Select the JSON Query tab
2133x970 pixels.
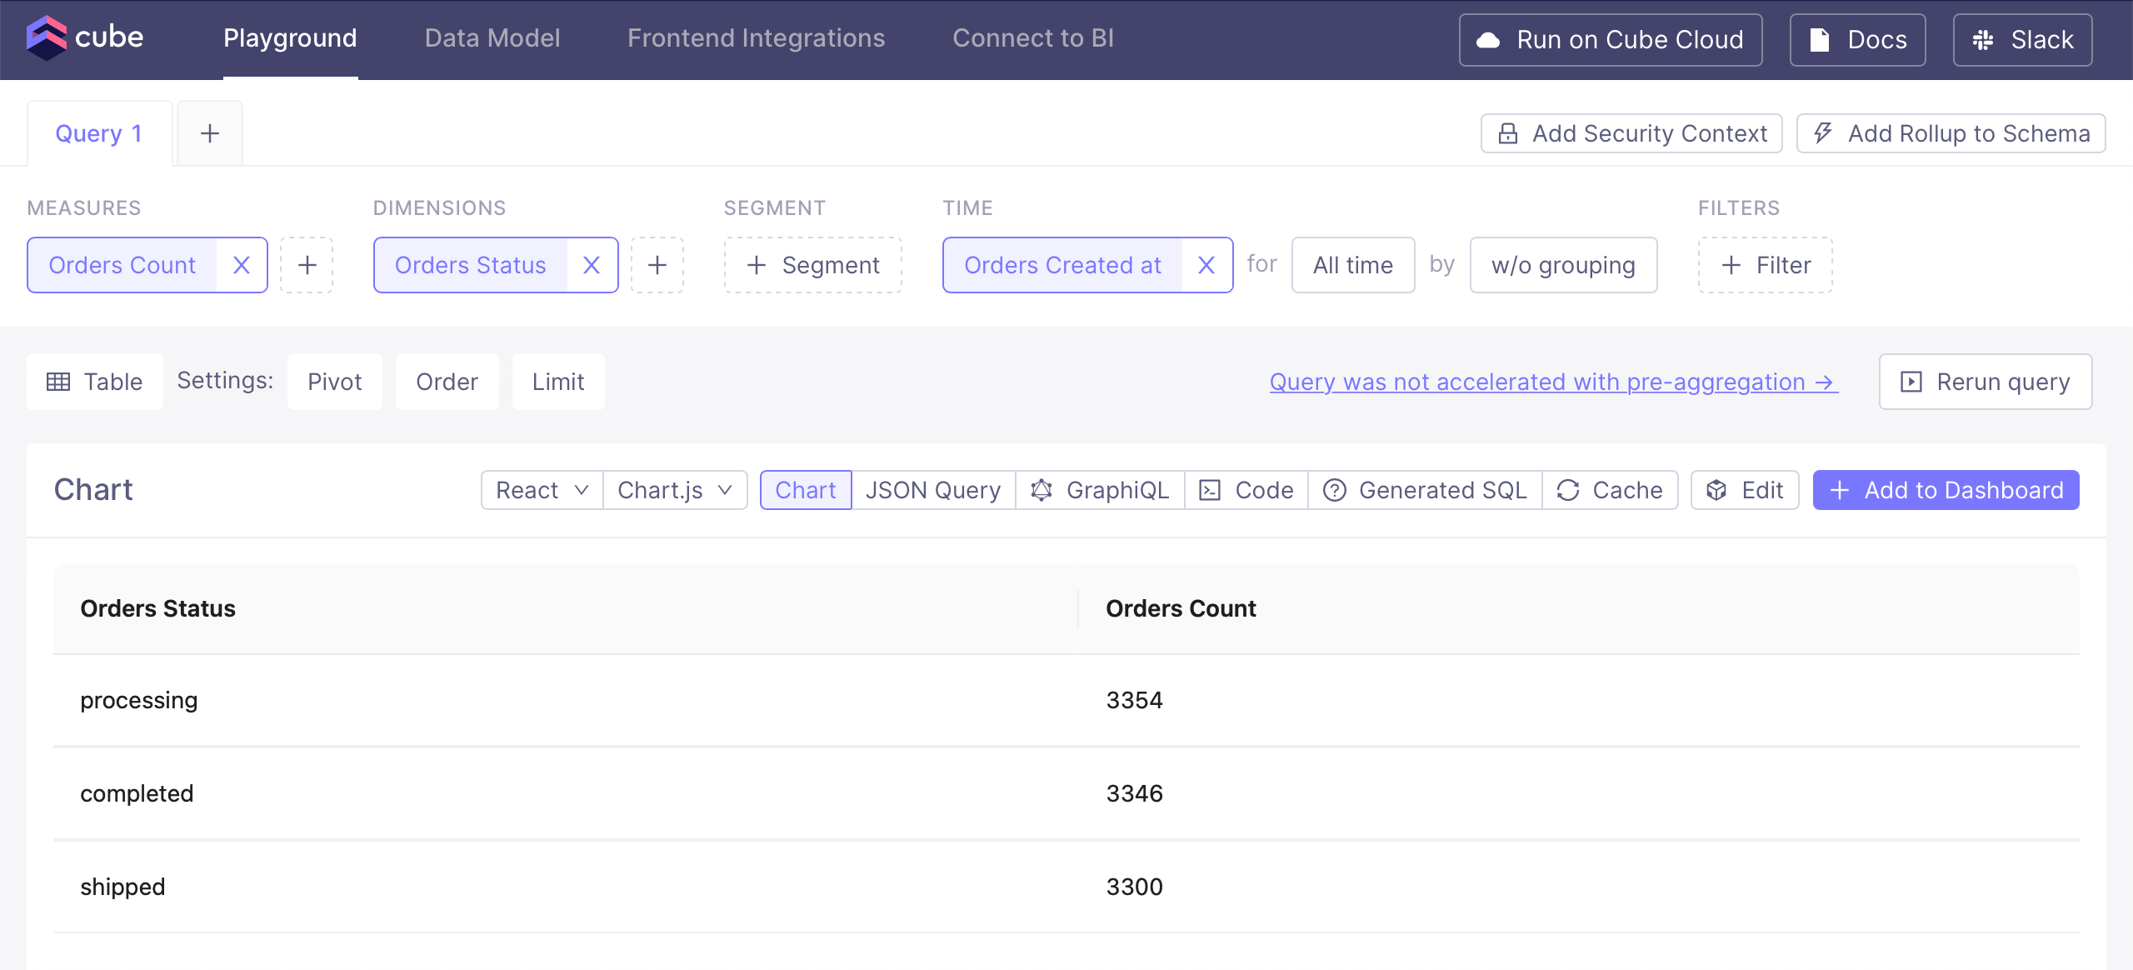pos(932,488)
